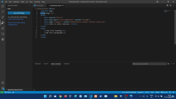This screenshot has height=99, width=176.
Task: Change Spaces: 4 indentation setting
Action: tap(141, 92)
